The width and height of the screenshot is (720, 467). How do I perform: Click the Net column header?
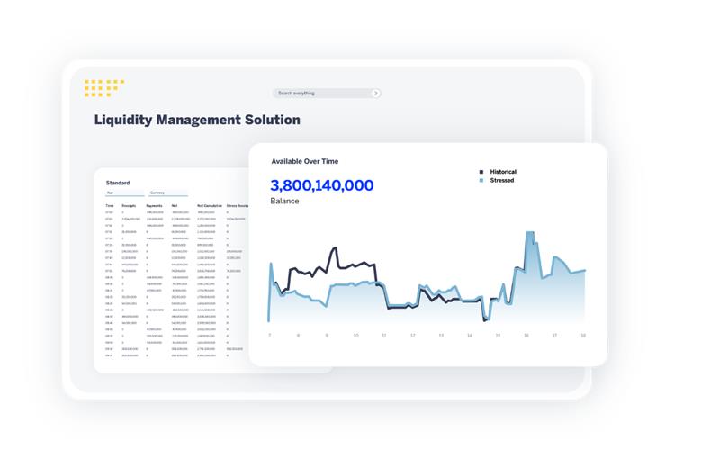(175, 206)
